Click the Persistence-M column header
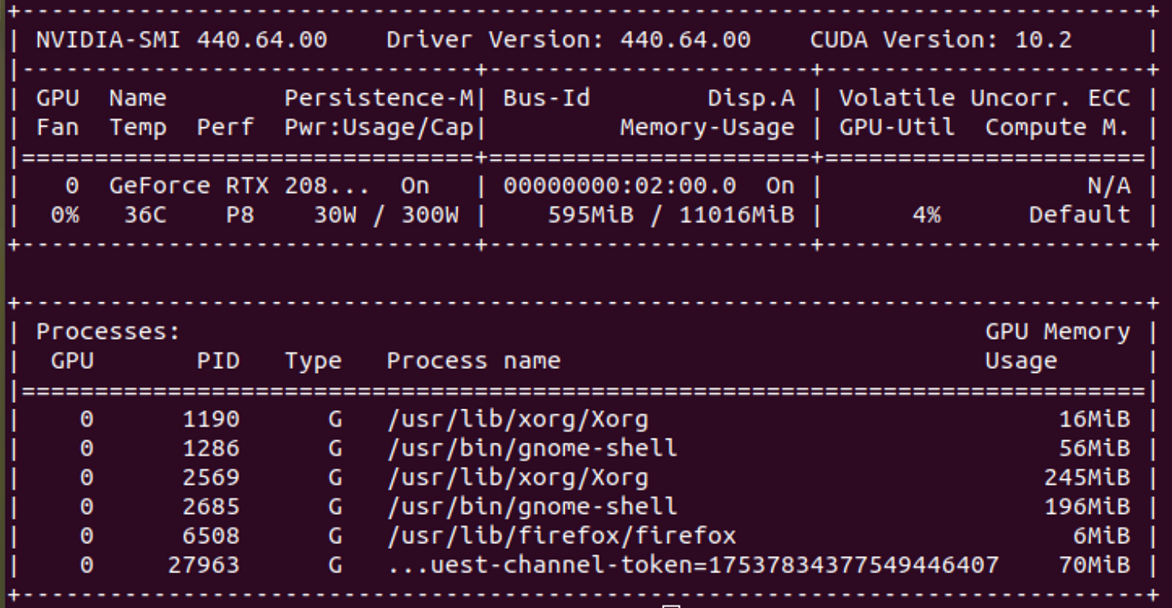Image resolution: width=1172 pixels, height=608 pixels. [379, 98]
